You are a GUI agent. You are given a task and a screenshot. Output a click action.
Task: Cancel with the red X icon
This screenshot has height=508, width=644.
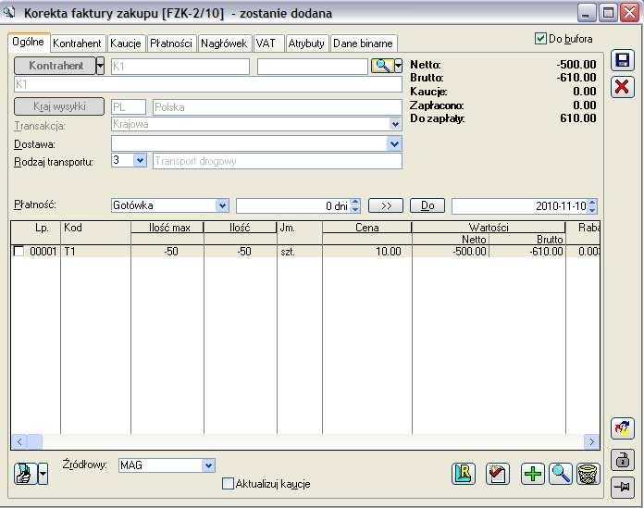point(622,87)
